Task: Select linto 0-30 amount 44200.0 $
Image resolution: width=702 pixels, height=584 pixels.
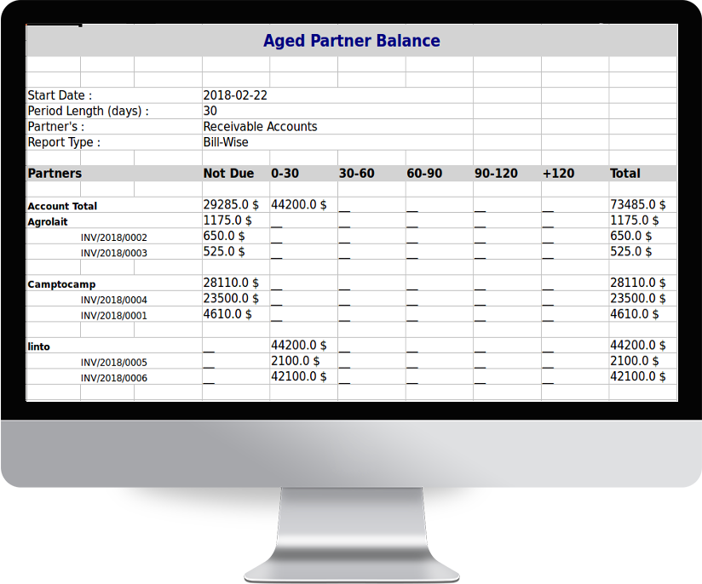Action: click(299, 346)
